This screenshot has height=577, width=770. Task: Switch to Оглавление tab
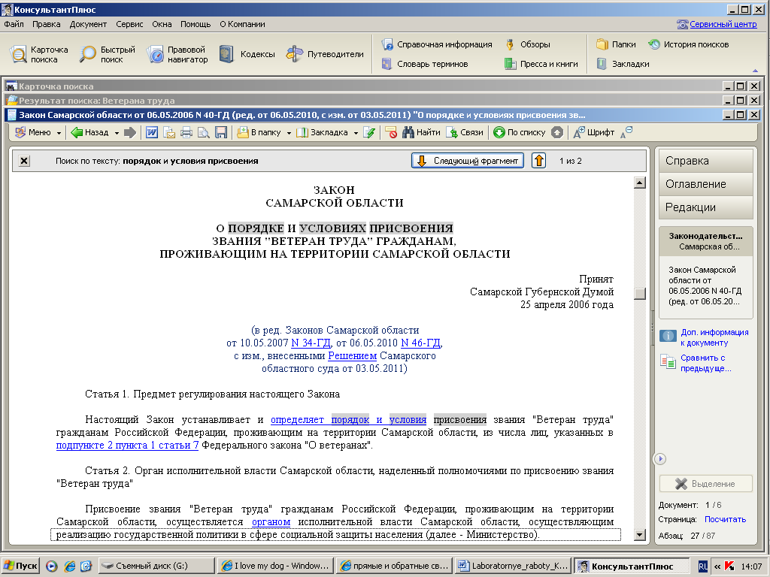(705, 184)
